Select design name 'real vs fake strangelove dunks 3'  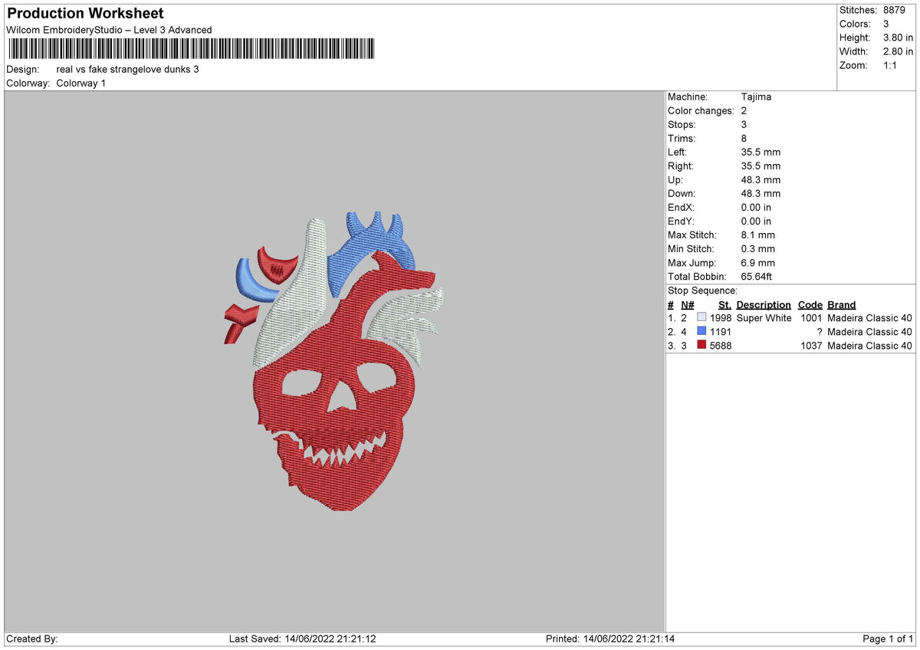point(128,69)
